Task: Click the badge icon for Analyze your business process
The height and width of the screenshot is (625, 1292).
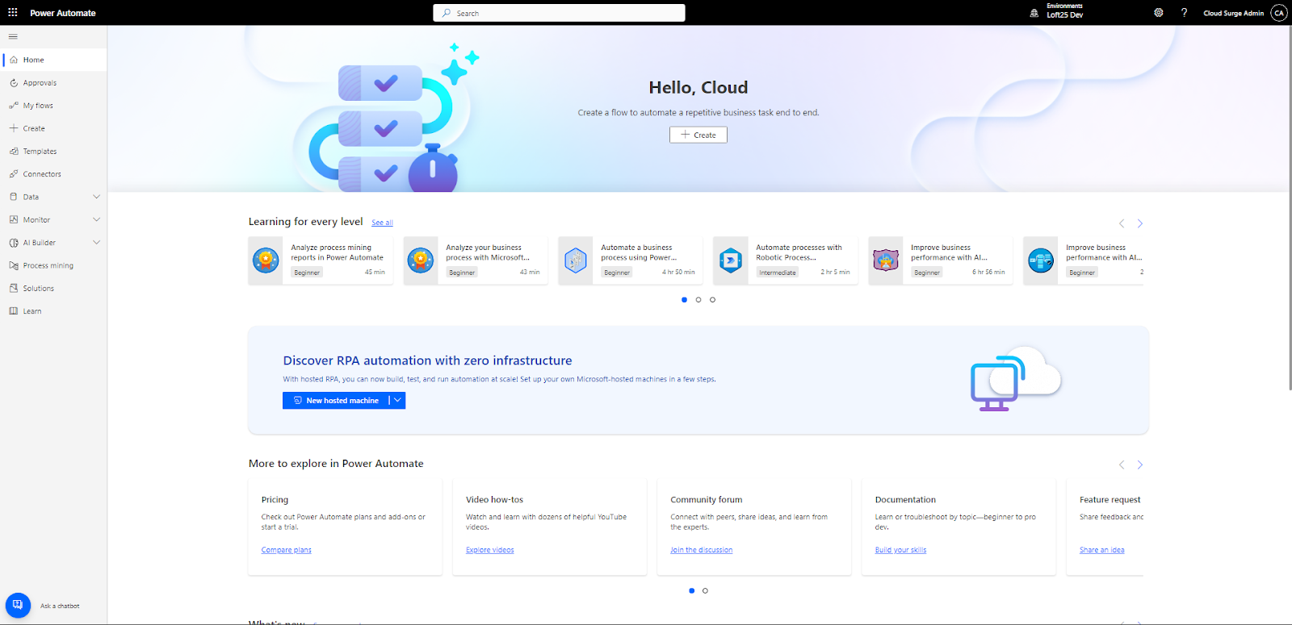Action: tap(421, 260)
